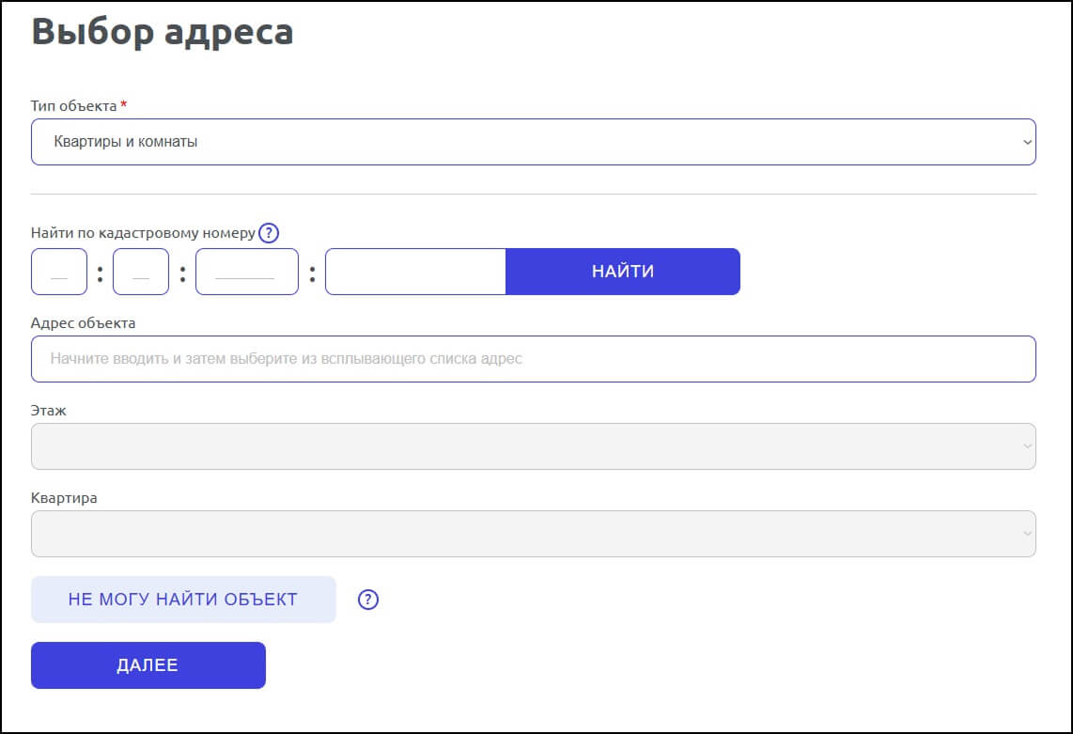Click the chevron on the 'Тип объекта' selector
The image size is (1073, 734).
pos(1026,142)
